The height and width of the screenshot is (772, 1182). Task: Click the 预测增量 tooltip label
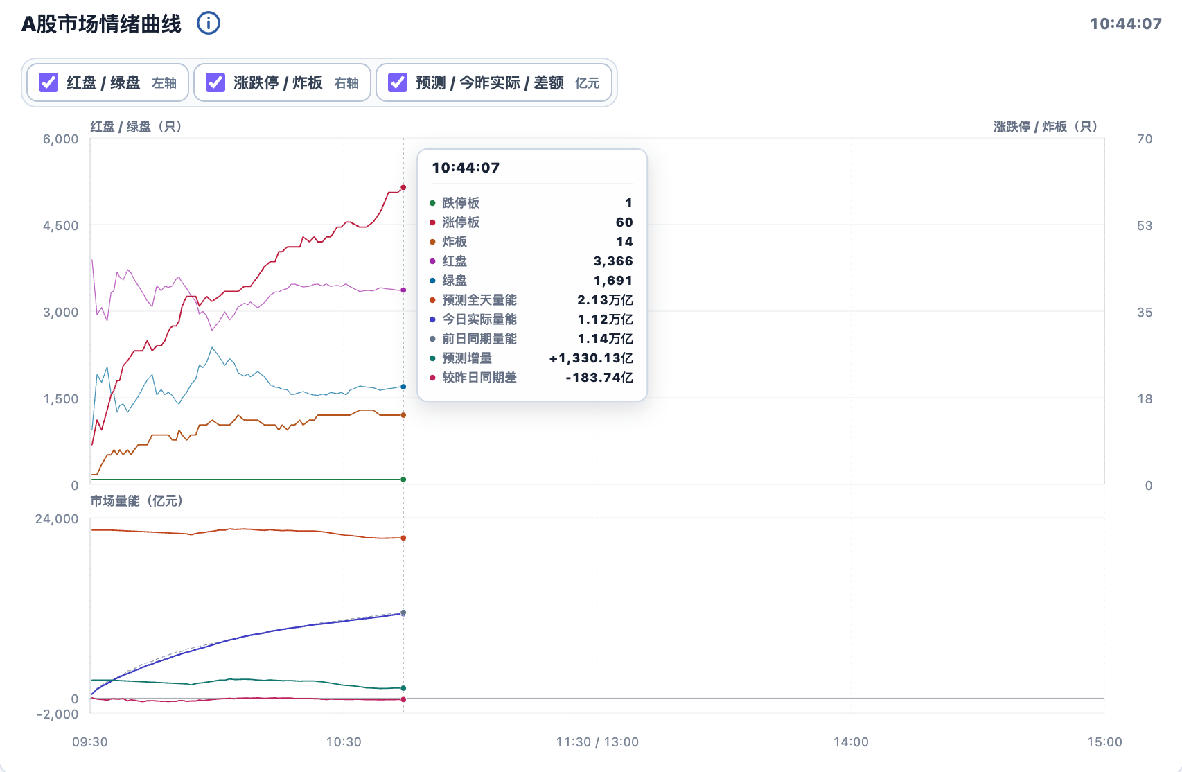point(467,358)
